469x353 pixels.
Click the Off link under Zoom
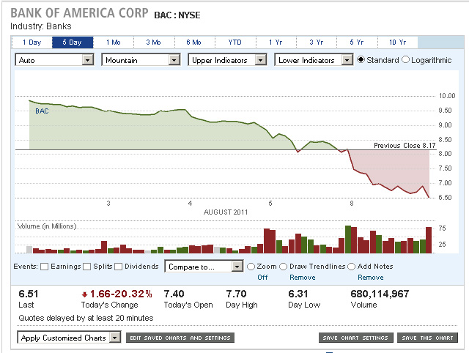262,278
